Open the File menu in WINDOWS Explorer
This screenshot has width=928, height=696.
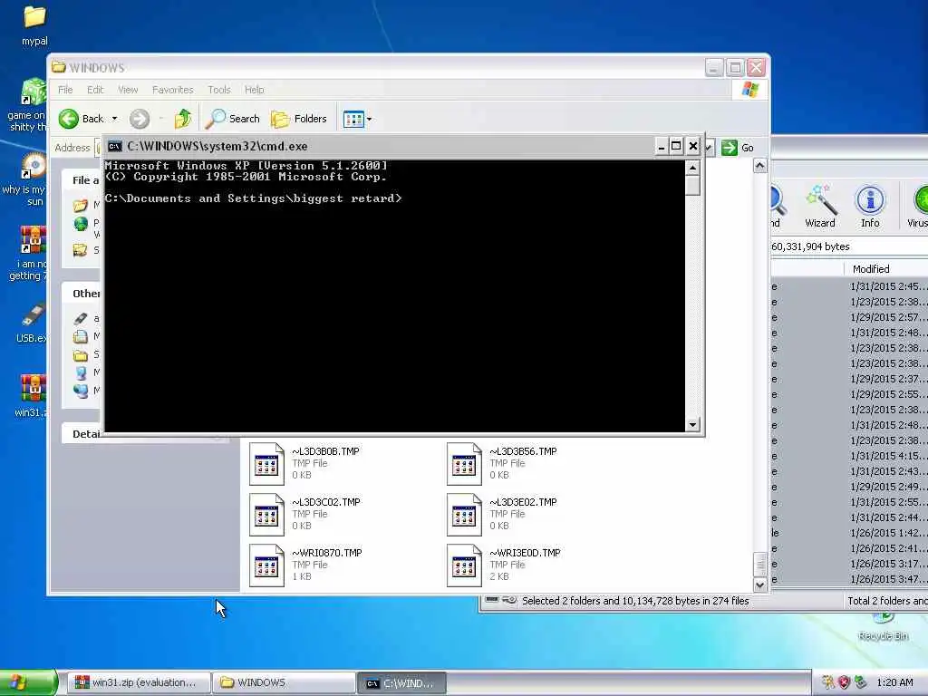click(65, 90)
